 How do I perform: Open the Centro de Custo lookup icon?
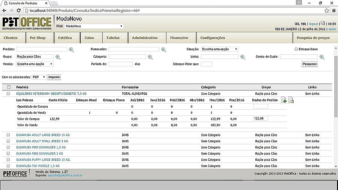tap(322, 57)
